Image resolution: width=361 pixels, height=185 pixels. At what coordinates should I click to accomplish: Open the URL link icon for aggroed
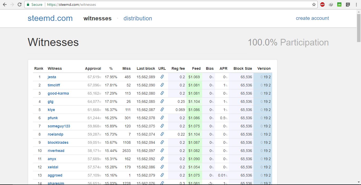[162, 175]
